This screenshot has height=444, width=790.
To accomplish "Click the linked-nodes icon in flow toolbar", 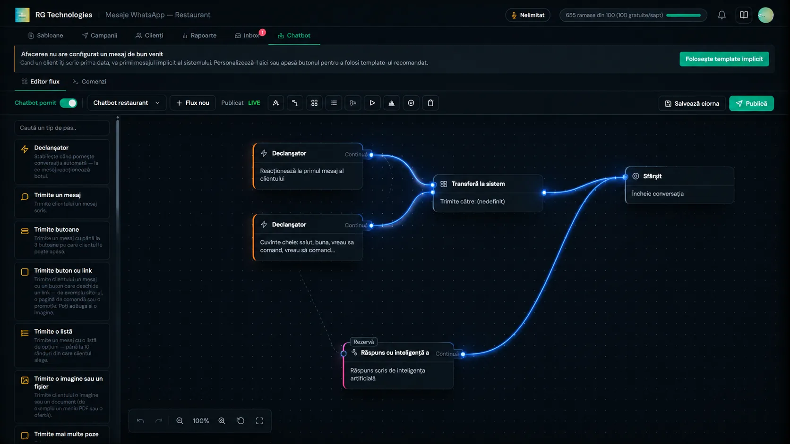I will 353,103.
